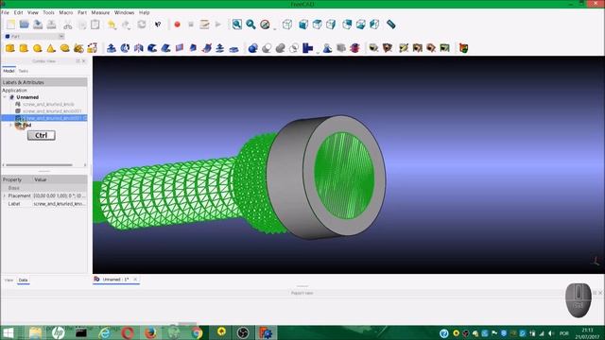Open the Measure menu
The image size is (605, 340).
[x=100, y=12]
